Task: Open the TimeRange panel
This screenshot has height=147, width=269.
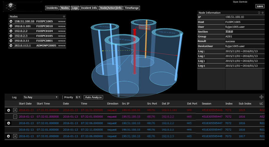Action: point(132,8)
